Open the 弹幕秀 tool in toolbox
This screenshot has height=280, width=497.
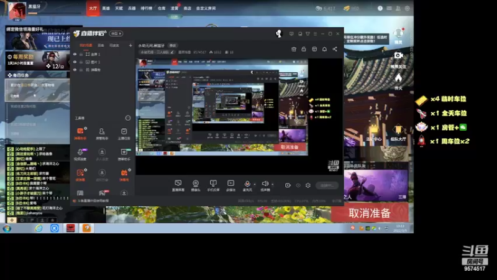coord(124,175)
